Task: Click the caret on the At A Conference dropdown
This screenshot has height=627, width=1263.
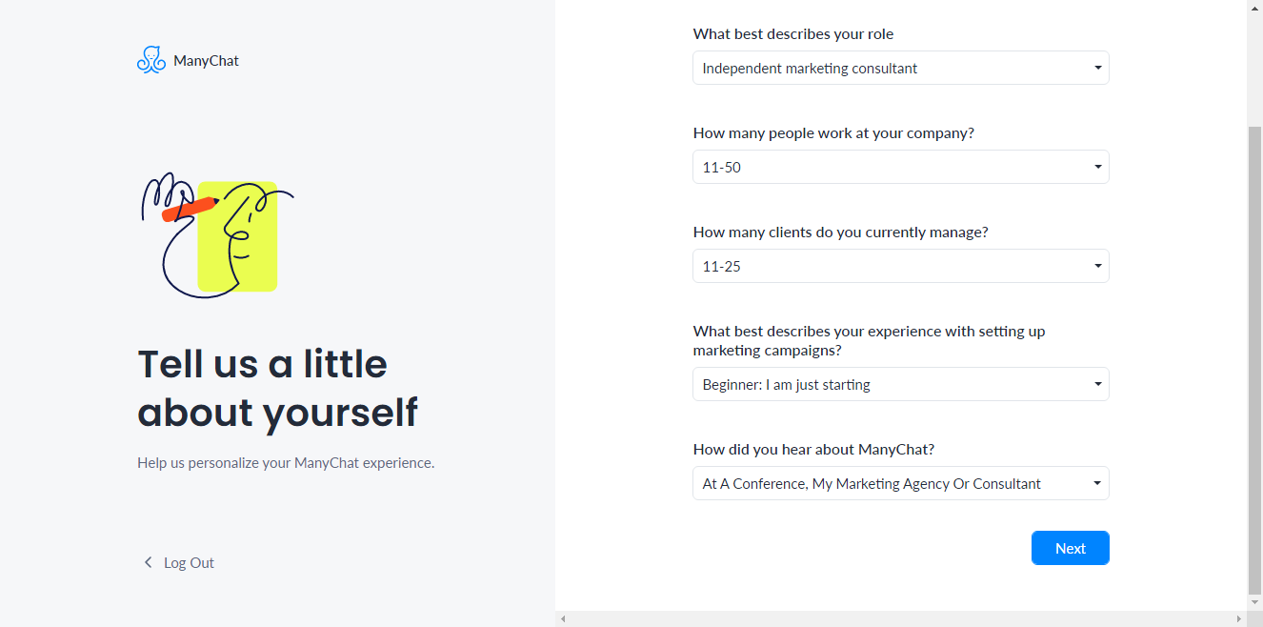Action: click(x=1097, y=484)
